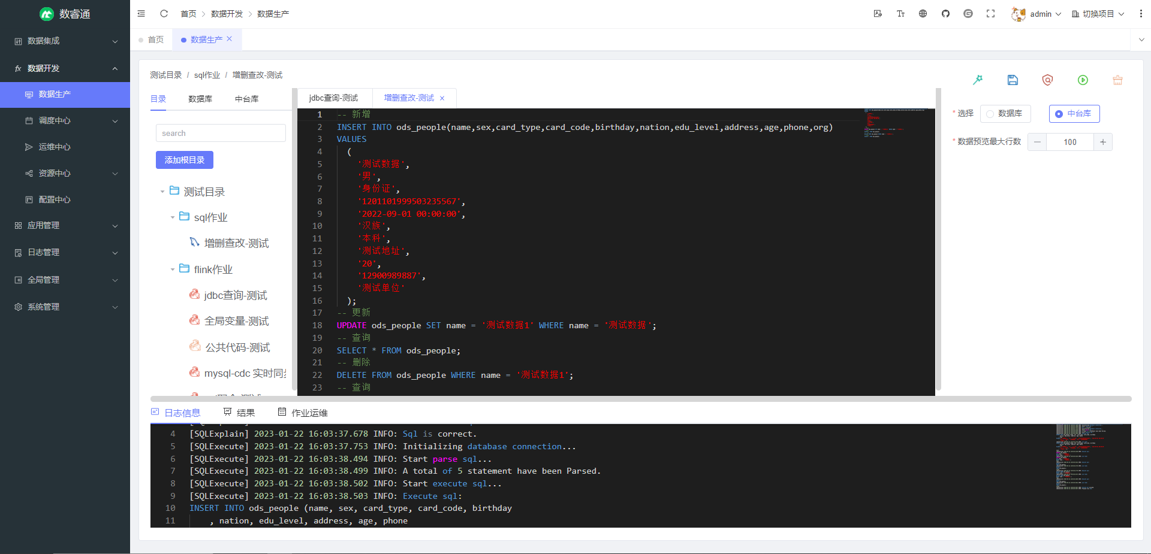The height and width of the screenshot is (554, 1151).
Task: Click the page refresh icon
Action: point(164,13)
